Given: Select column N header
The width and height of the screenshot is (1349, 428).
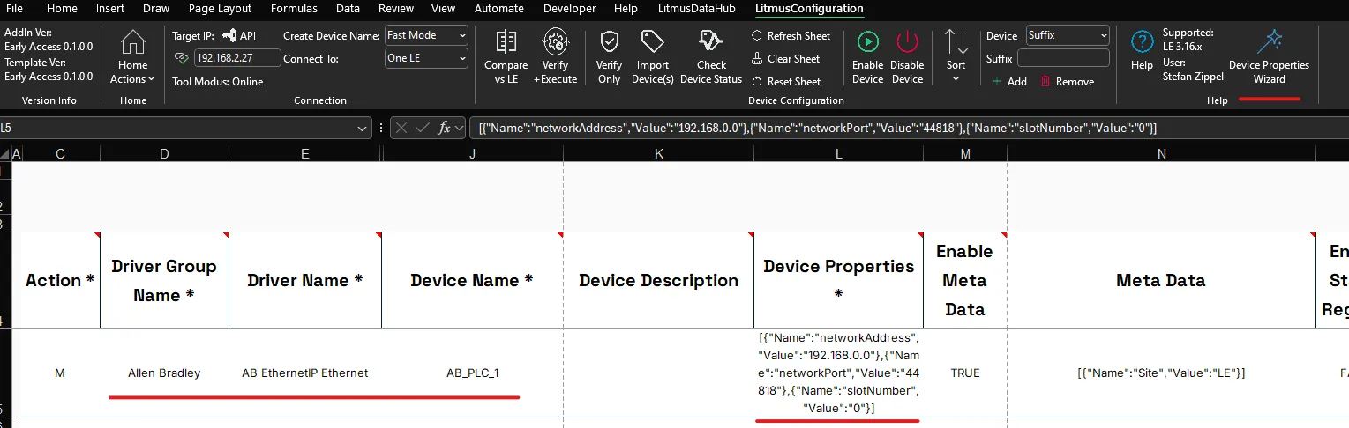Looking at the screenshot, I should [x=1161, y=154].
